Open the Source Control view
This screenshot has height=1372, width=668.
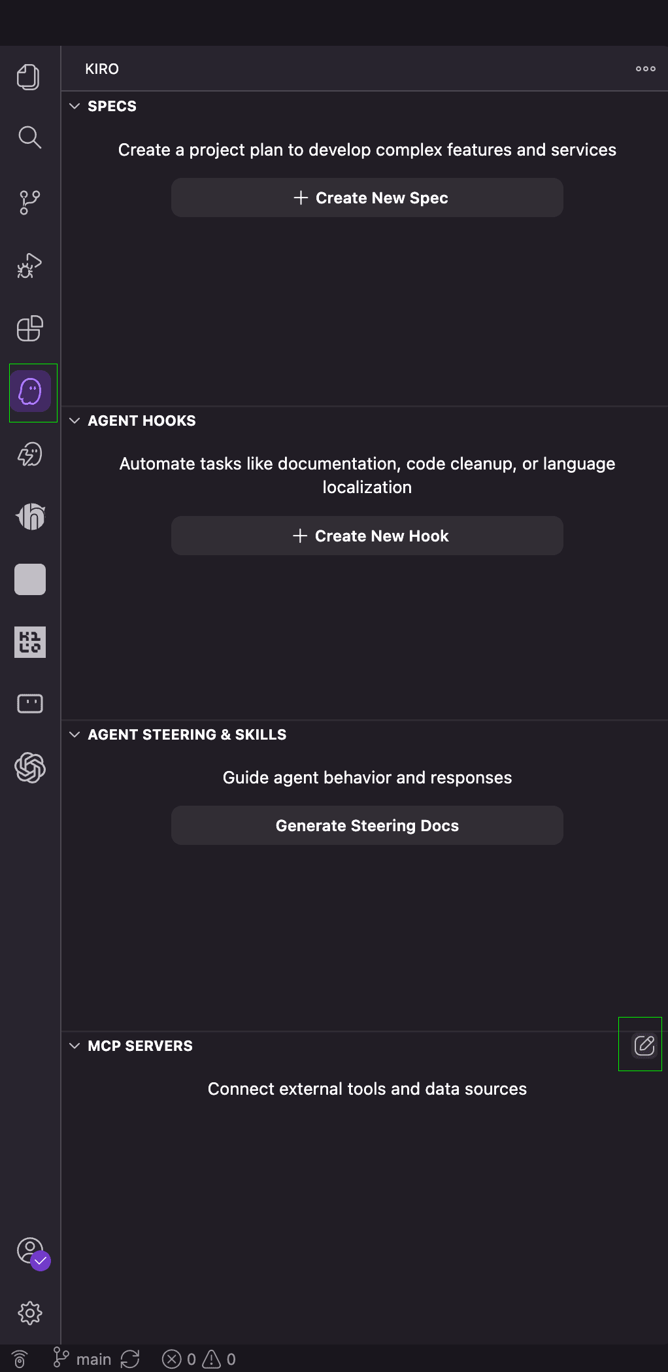click(29, 201)
